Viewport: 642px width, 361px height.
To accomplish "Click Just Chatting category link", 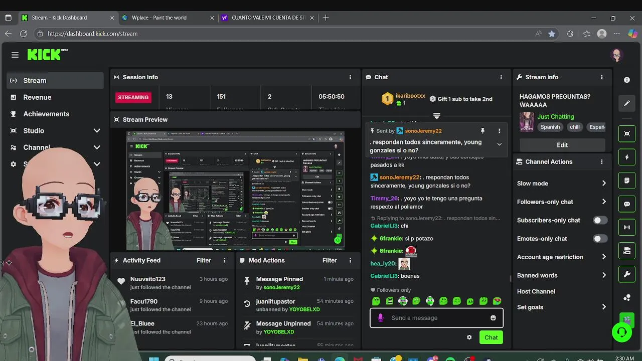I will click(556, 117).
